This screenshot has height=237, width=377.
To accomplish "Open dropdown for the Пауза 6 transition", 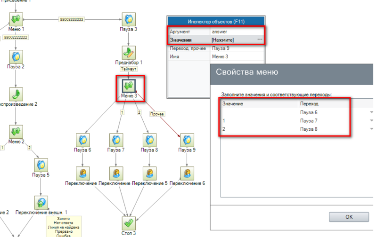I will (x=371, y=112).
